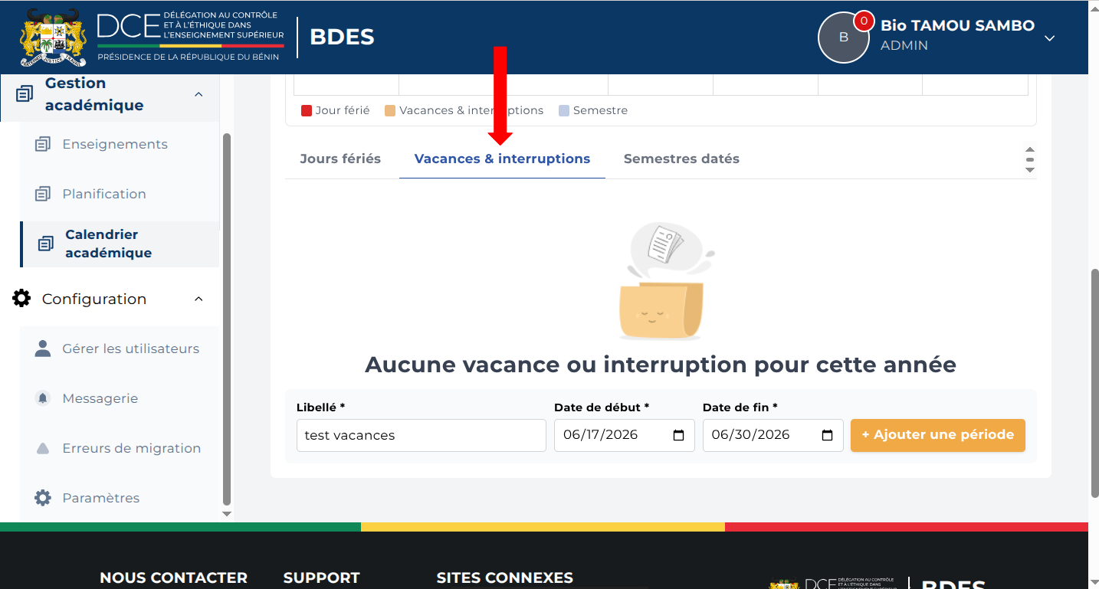Click the BDES header title
The image size is (1099, 589).
(x=342, y=37)
